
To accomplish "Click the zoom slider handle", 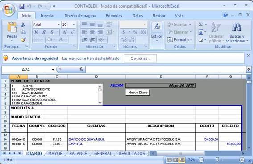I will (x=217, y=160).
